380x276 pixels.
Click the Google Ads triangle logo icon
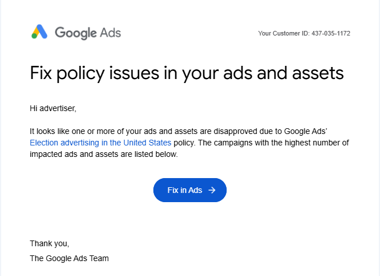click(39, 32)
